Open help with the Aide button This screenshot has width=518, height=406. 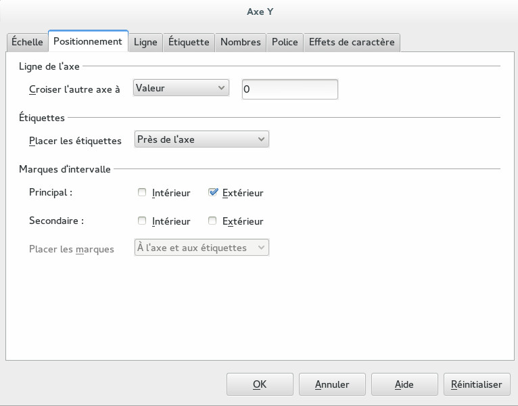[404, 384]
